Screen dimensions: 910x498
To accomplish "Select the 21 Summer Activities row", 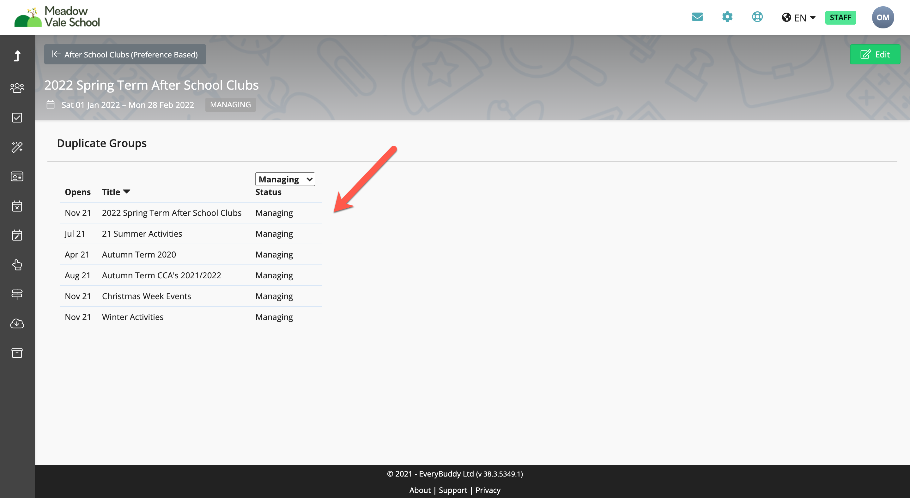I will click(191, 234).
